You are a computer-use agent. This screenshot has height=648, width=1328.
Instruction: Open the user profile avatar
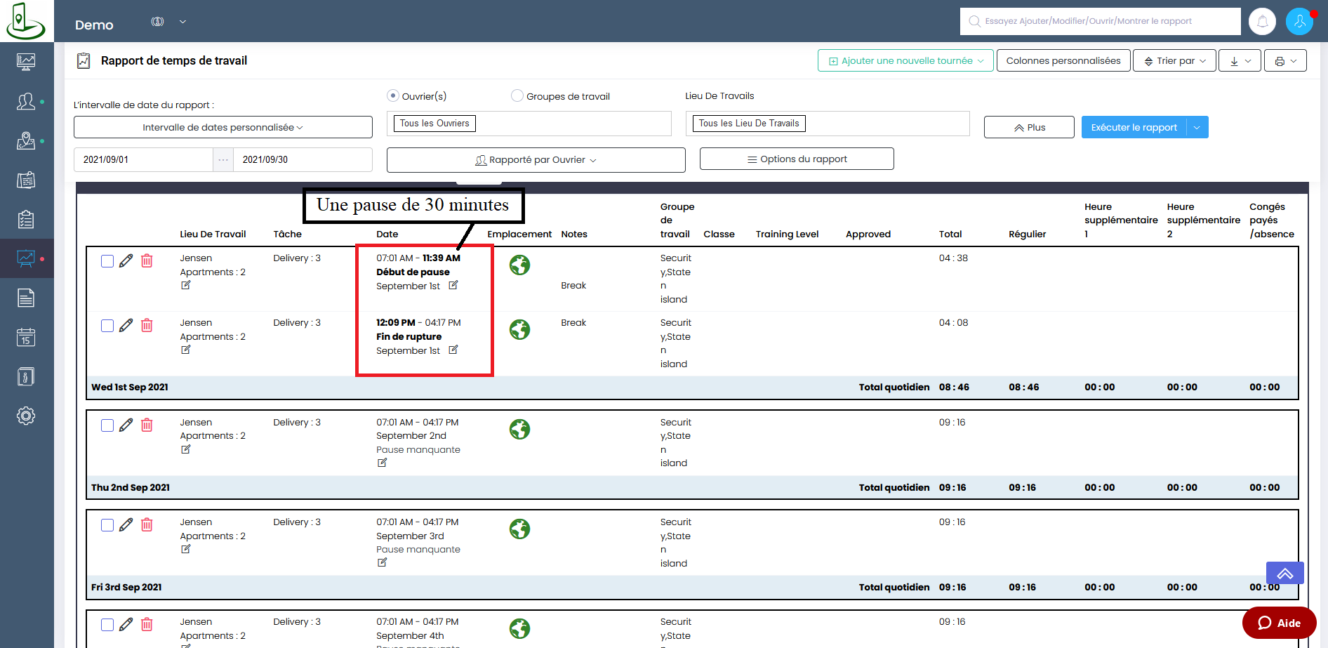1299,21
